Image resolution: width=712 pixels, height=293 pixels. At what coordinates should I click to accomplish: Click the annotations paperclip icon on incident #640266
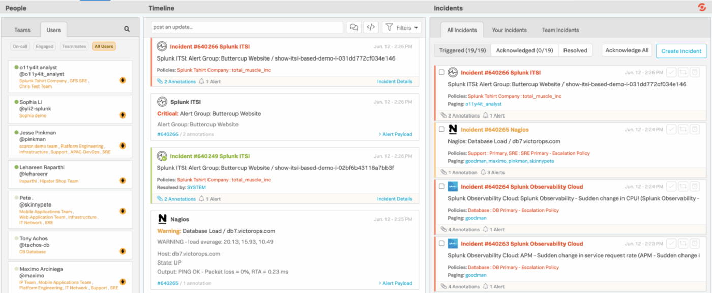pyautogui.click(x=441, y=115)
